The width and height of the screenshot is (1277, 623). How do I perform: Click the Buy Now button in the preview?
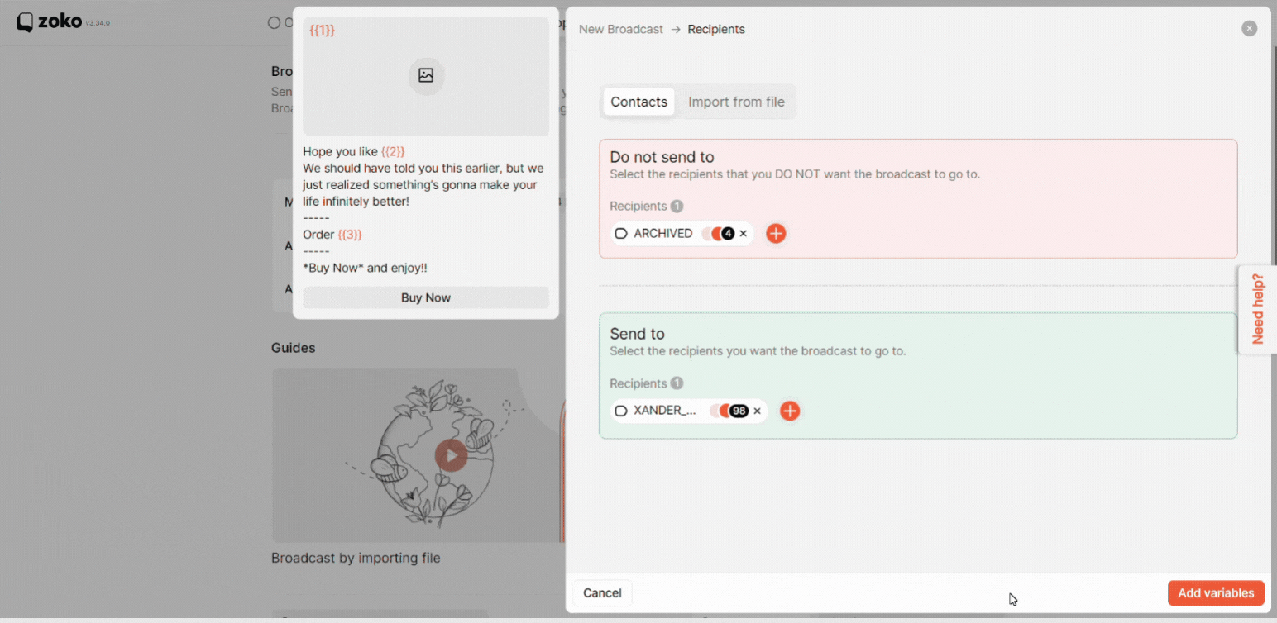click(426, 297)
